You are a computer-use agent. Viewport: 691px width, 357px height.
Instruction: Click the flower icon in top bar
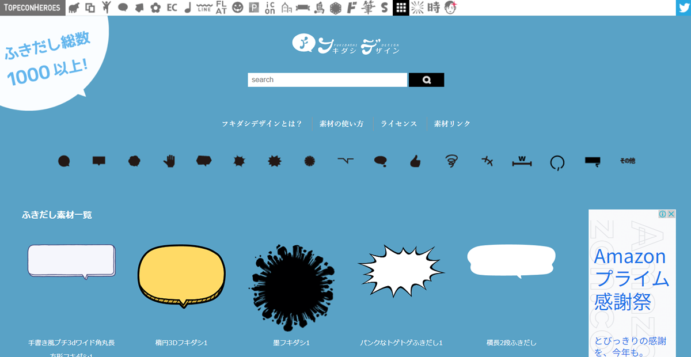pyautogui.click(x=155, y=7)
